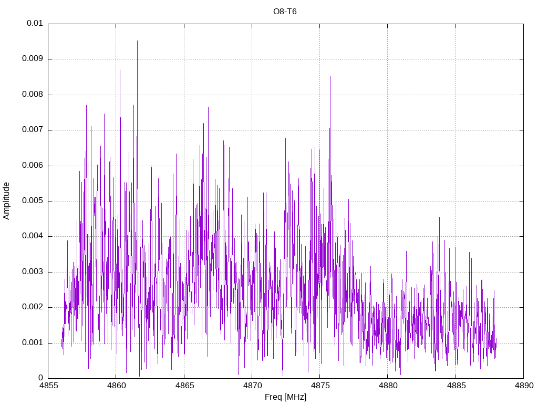The height and width of the screenshot is (404, 538).
Task: Click the y-axis tick label 0.004
Action: [x=33, y=236]
